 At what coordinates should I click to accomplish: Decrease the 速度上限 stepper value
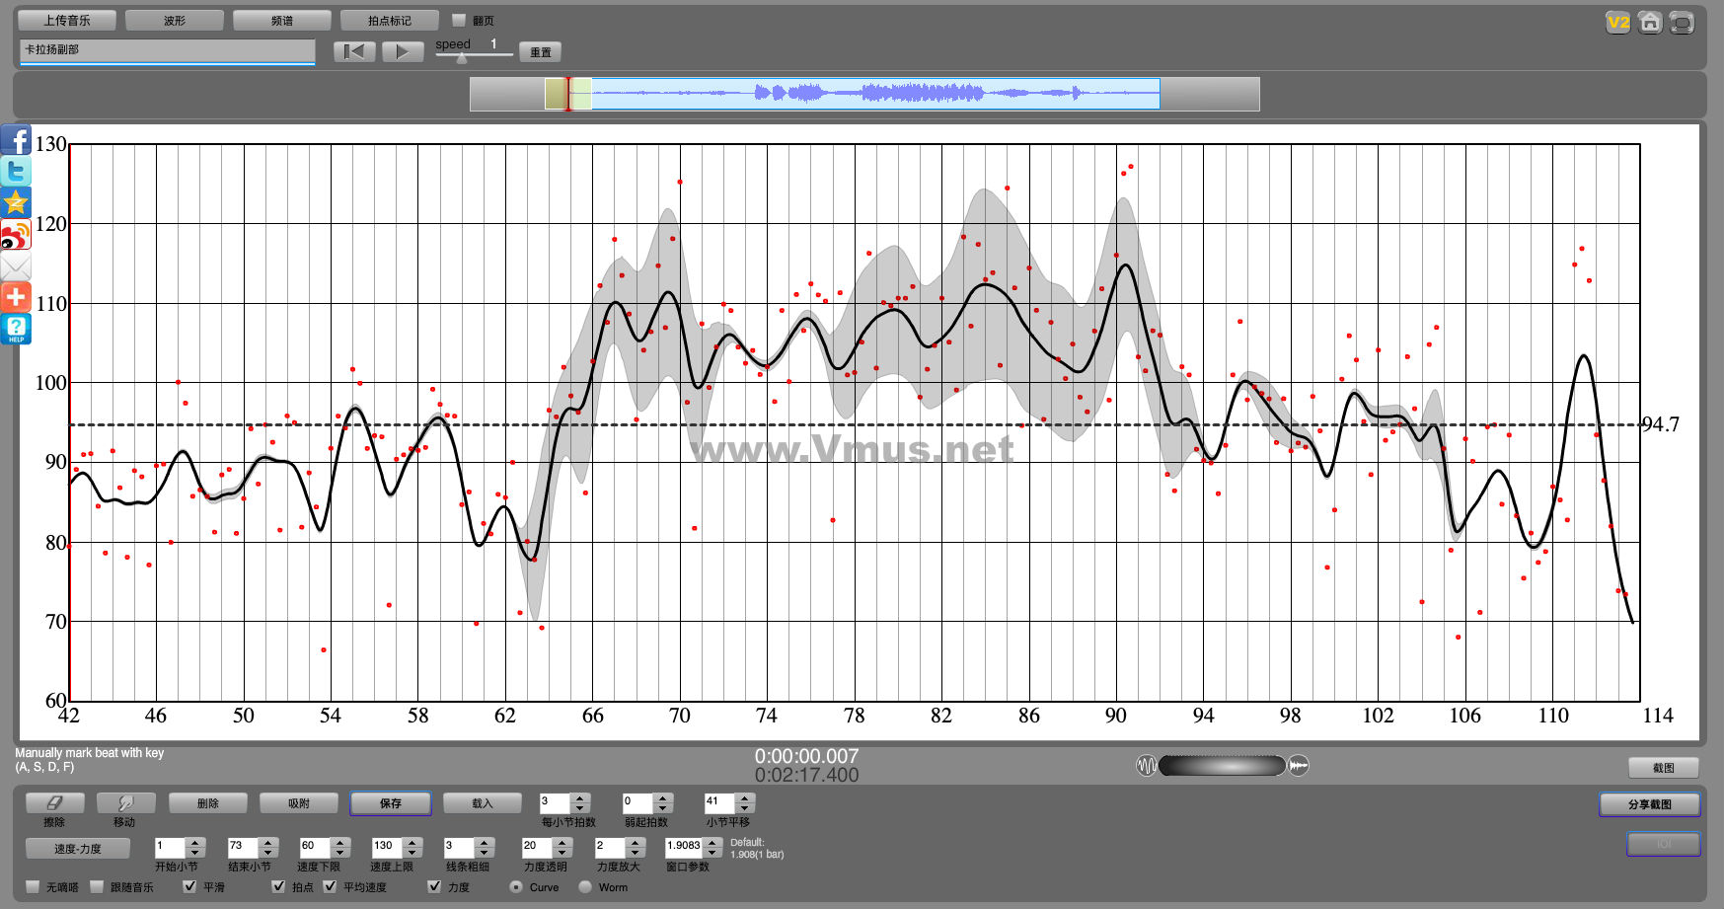click(x=413, y=853)
